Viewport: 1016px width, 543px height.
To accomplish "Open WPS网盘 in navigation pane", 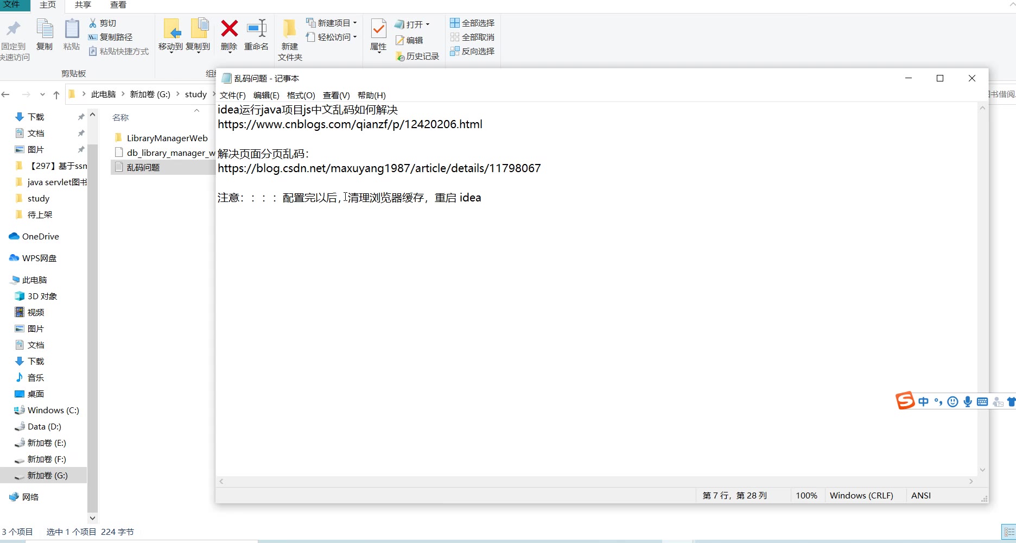I will pos(33,258).
